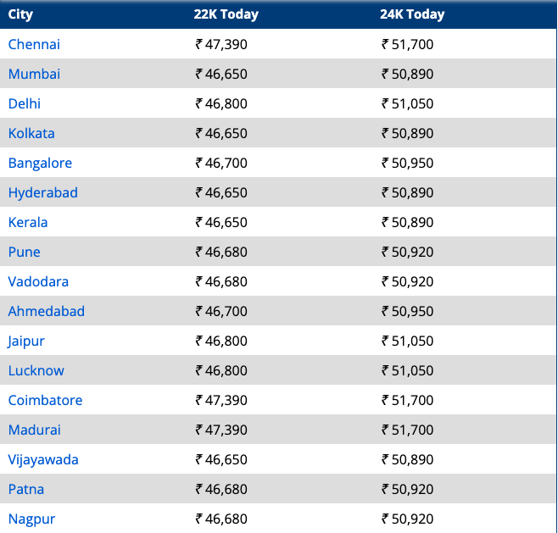Click on the Hyderabad city link

point(42,192)
